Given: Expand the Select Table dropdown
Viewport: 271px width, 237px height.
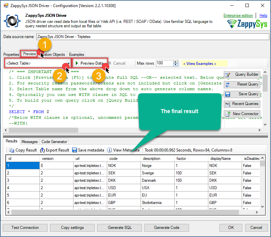Looking at the screenshot, I should 68,63.
